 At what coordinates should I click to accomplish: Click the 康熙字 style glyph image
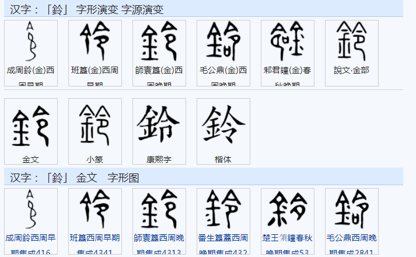pos(159,124)
